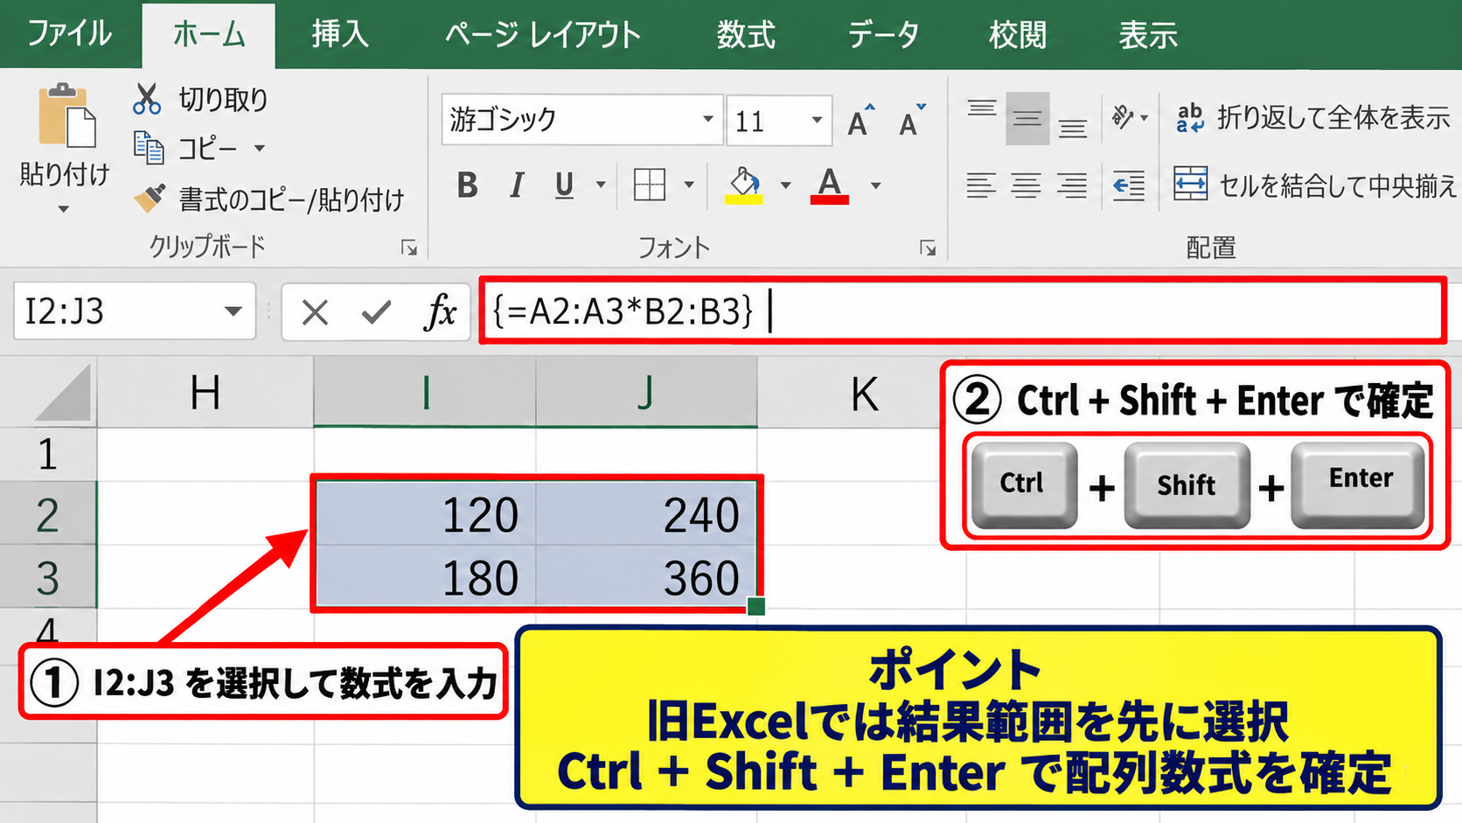This screenshot has height=823, width=1462.
Task: Confirm formula with checkmark button
Action: [x=377, y=311]
